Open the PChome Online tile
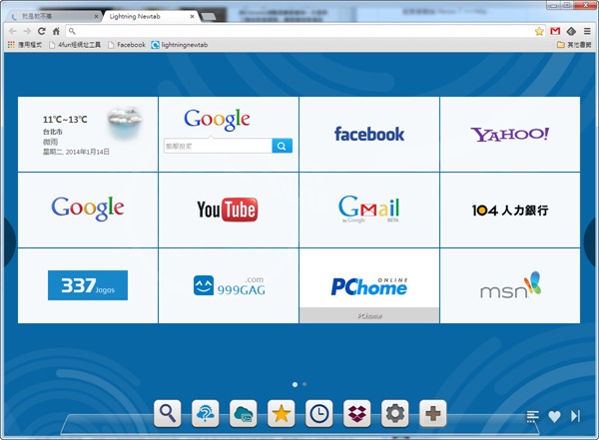The width and height of the screenshot is (599, 440). tap(369, 285)
